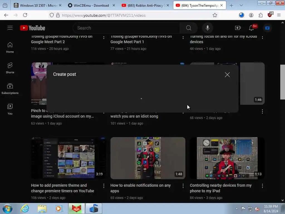Screen dimensions: 285x214
Task: Open How to add premiere theme title
Action: pos(63,188)
